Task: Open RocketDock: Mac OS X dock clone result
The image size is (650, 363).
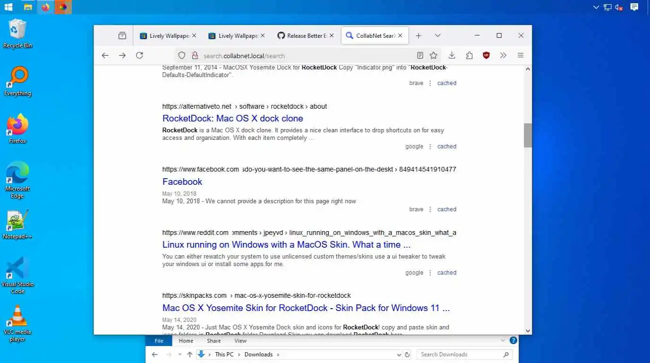Action: (x=233, y=118)
